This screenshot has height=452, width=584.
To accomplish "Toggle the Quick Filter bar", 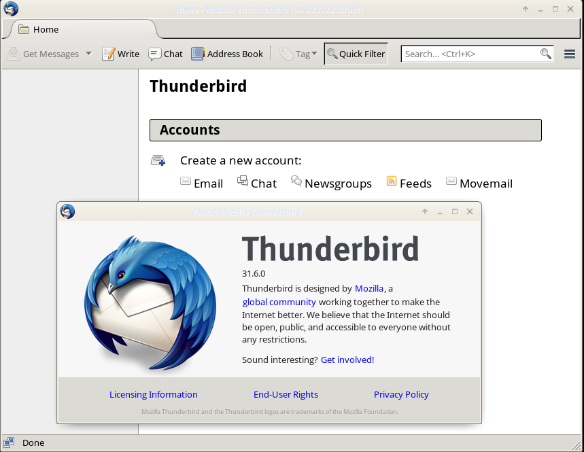I will point(356,53).
